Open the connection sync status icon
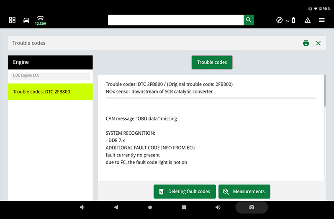This screenshot has height=219, width=334. pos(280,20)
